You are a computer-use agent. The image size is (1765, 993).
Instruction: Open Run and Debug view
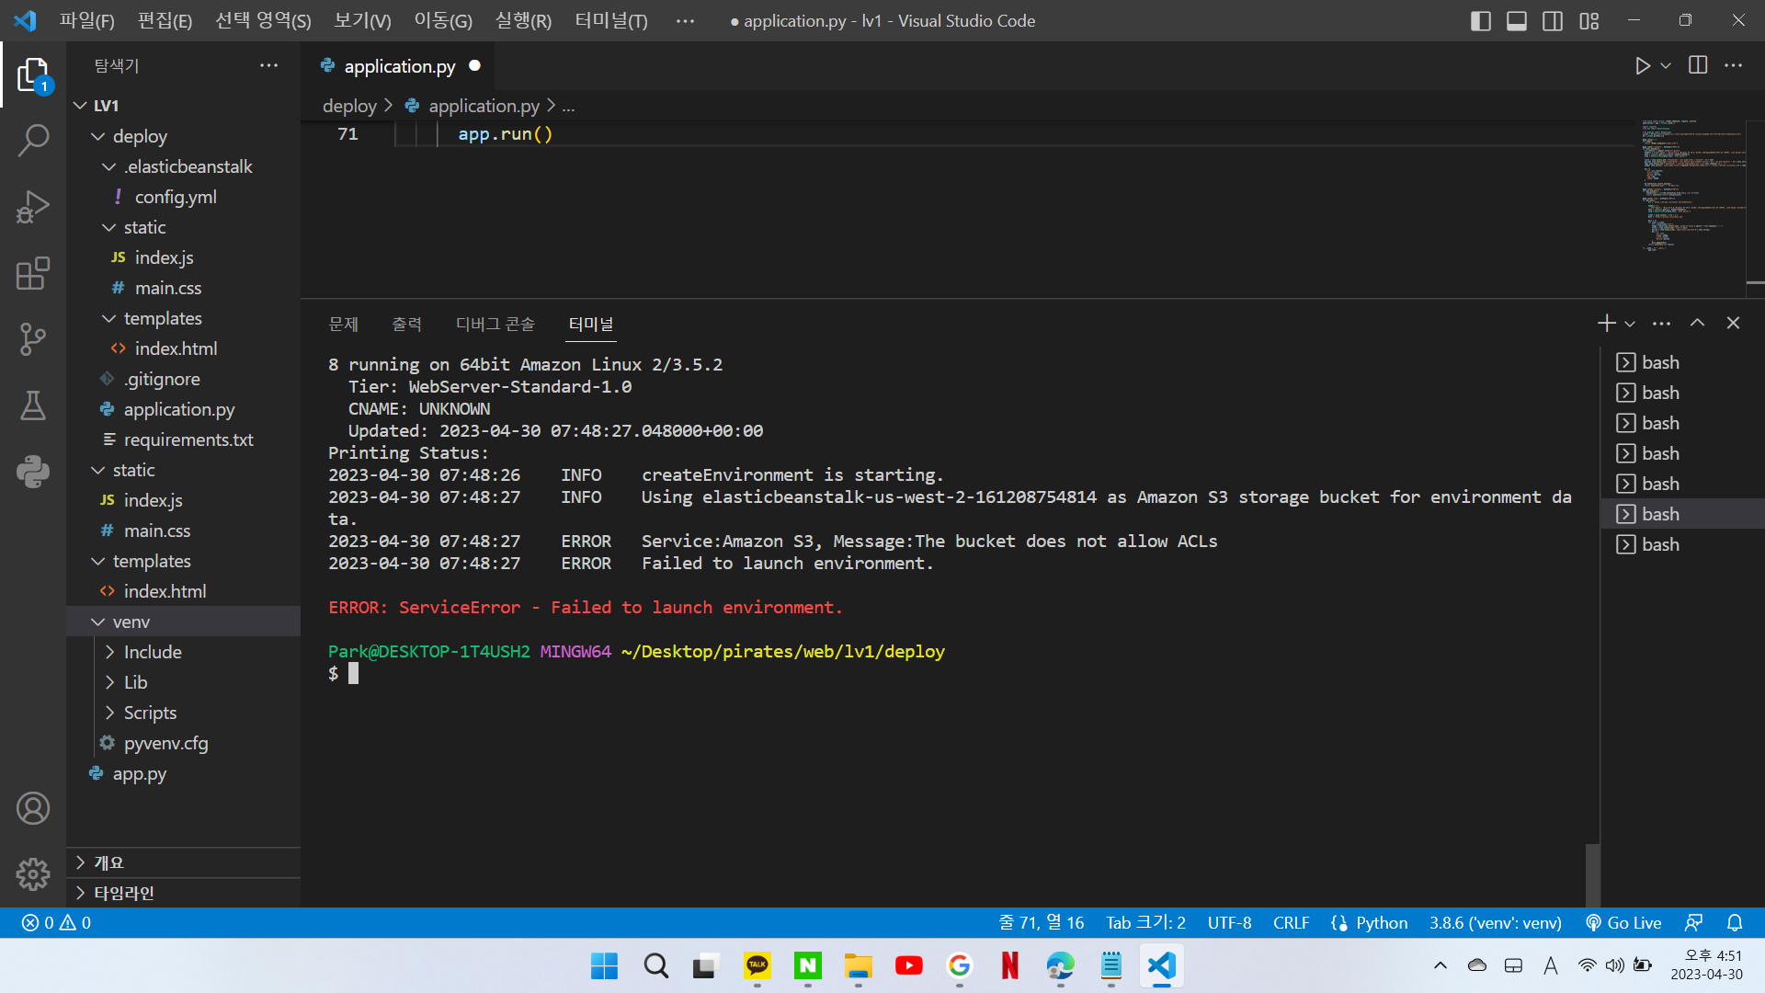[33, 207]
